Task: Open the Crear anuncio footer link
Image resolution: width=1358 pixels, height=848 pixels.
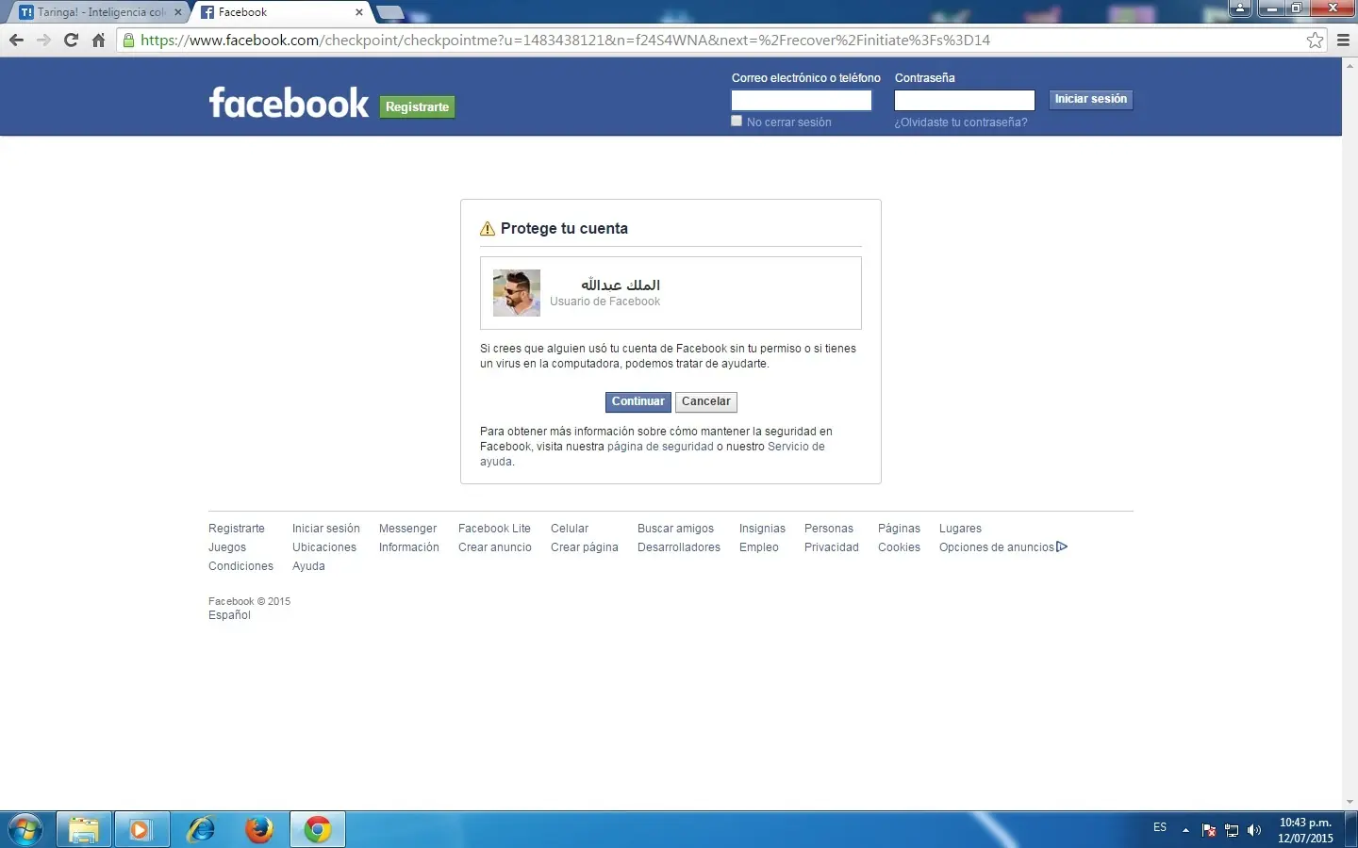Action: pos(495,547)
